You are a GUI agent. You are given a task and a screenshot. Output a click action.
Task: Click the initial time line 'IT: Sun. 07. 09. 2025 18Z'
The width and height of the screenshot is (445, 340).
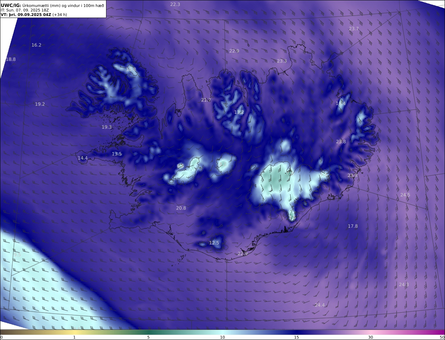24,10
